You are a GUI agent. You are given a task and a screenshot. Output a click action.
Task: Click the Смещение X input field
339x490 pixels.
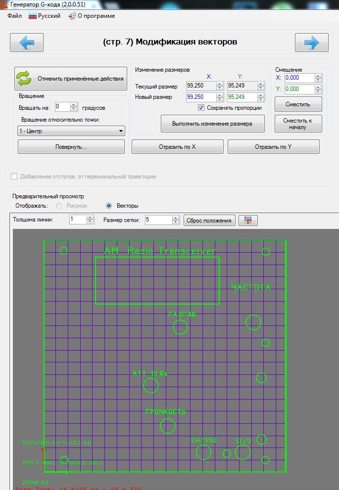pos(299,78)
